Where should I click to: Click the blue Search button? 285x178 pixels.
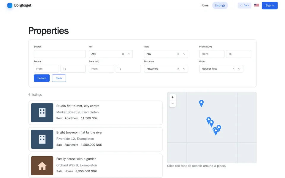pos(42,78)
